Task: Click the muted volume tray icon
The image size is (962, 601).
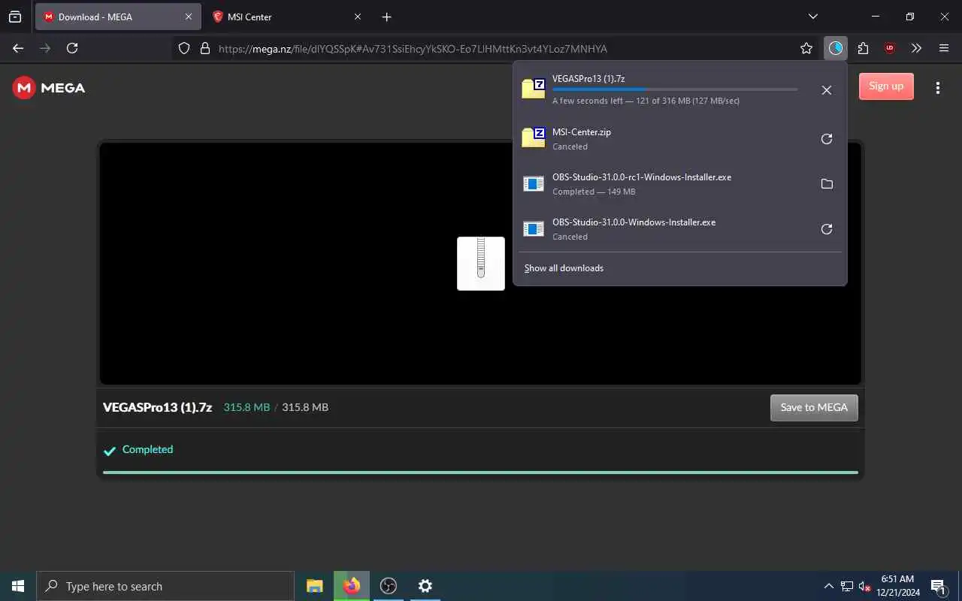Action: [865, 586]
